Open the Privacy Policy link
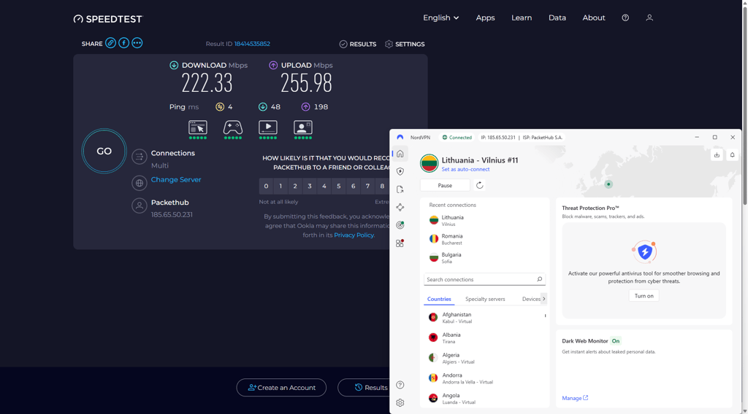Image resolution: width=748 pixels, height=414 pixels. 354,235
